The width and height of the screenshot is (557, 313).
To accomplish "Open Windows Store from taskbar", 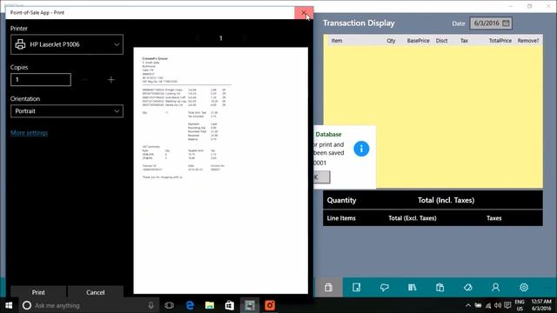I will 230,305.
